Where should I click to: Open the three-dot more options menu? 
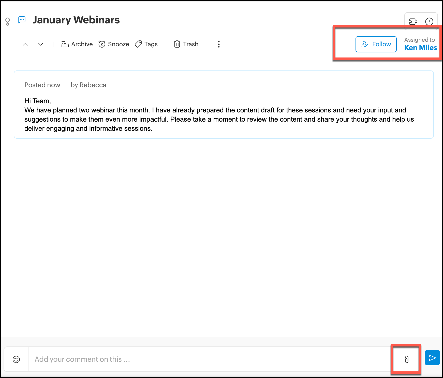point(219,44)
